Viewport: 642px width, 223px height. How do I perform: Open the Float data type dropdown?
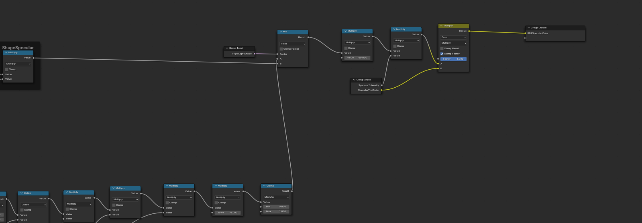(x=293, y=44)
